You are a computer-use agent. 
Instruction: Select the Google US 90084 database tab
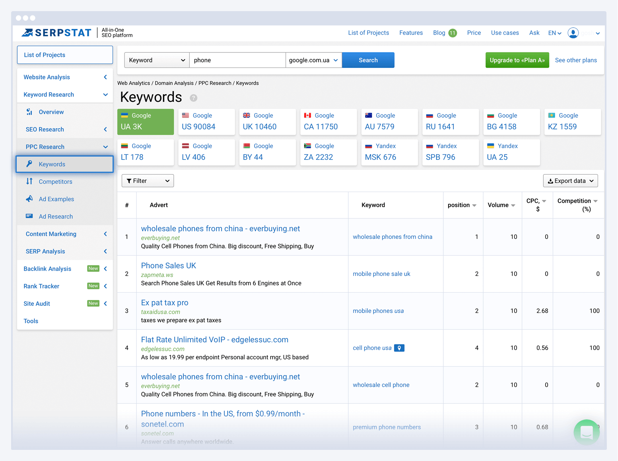pos(206,122)
